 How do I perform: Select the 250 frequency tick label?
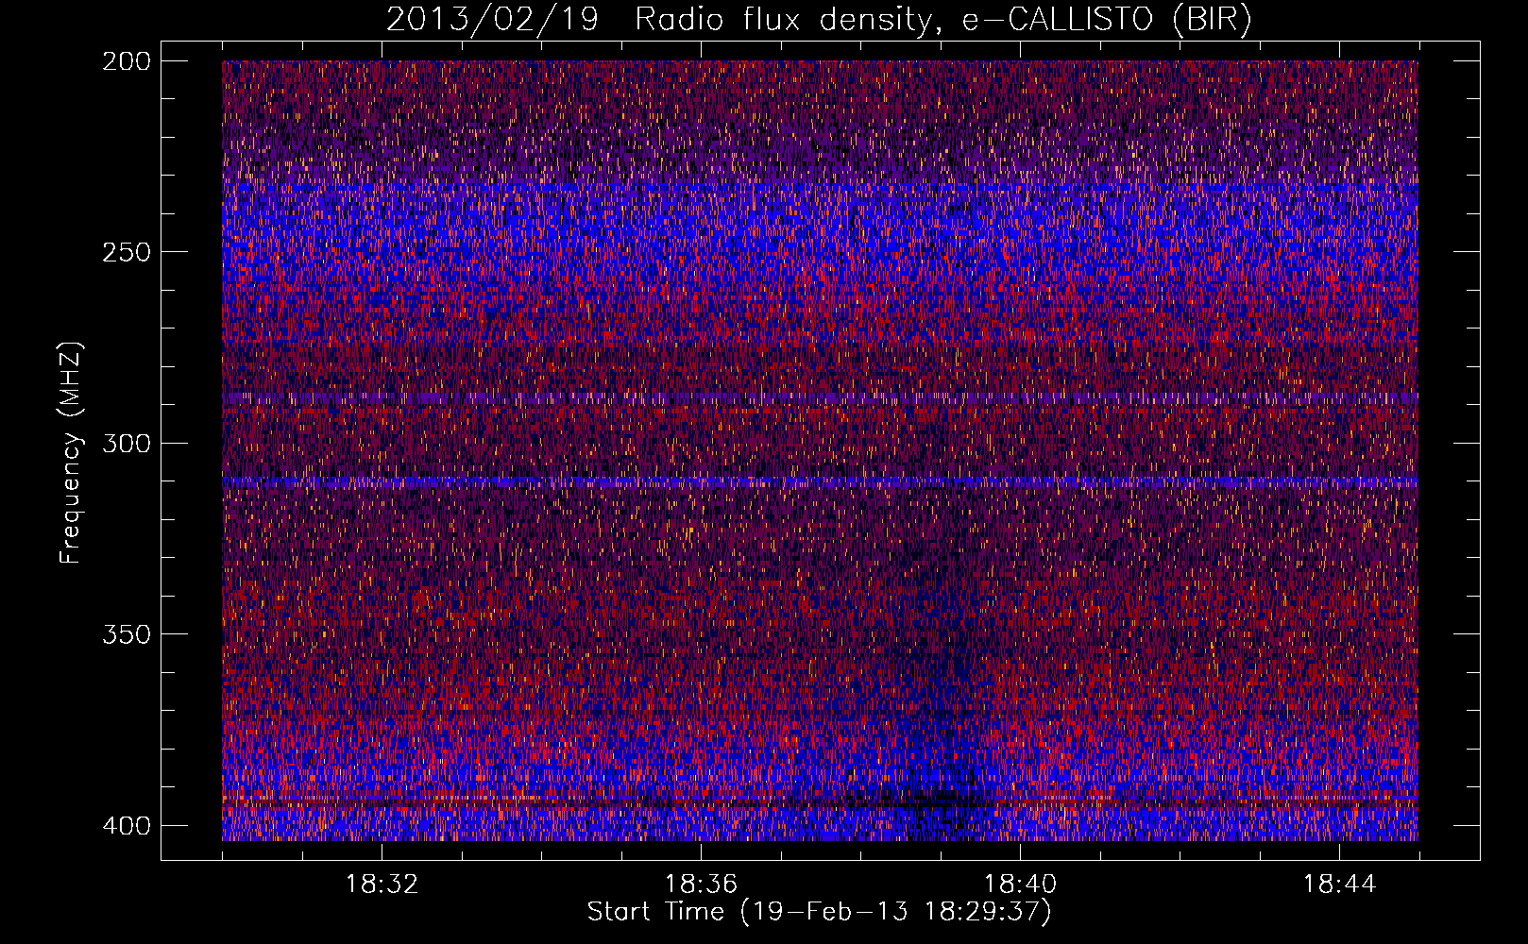126,252
